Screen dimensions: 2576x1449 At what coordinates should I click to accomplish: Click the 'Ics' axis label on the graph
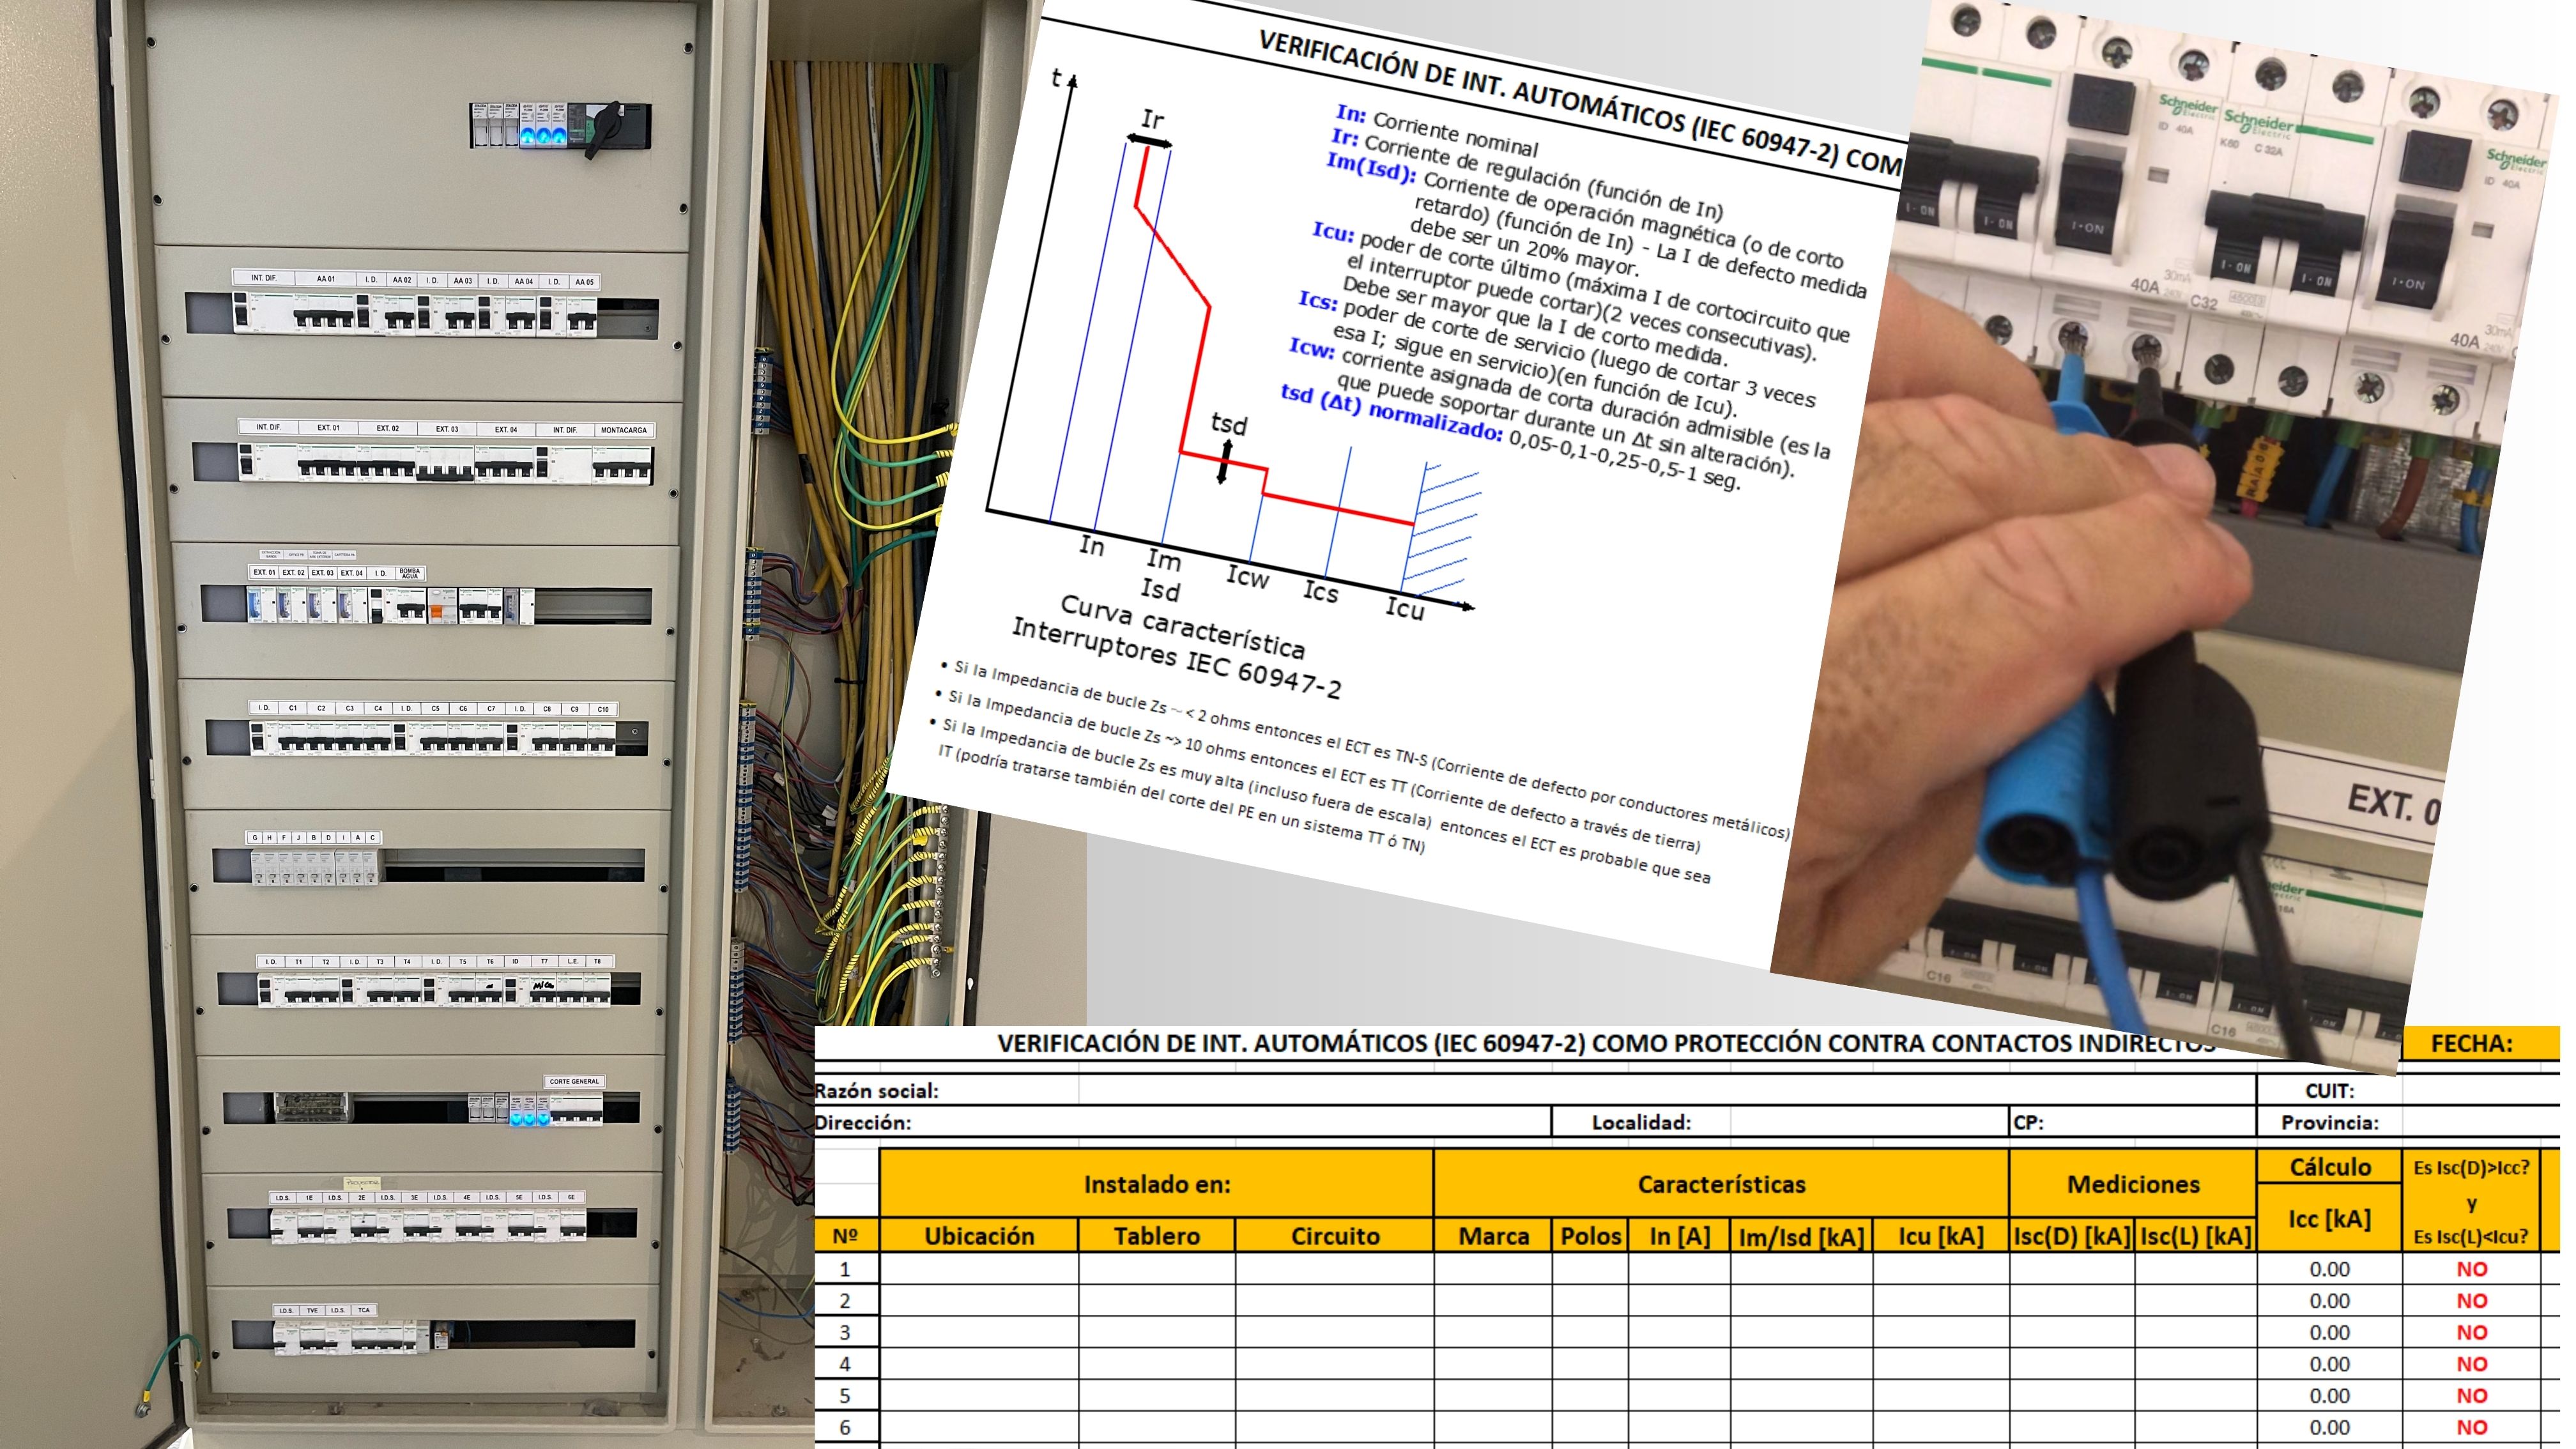click(1320, 592)
